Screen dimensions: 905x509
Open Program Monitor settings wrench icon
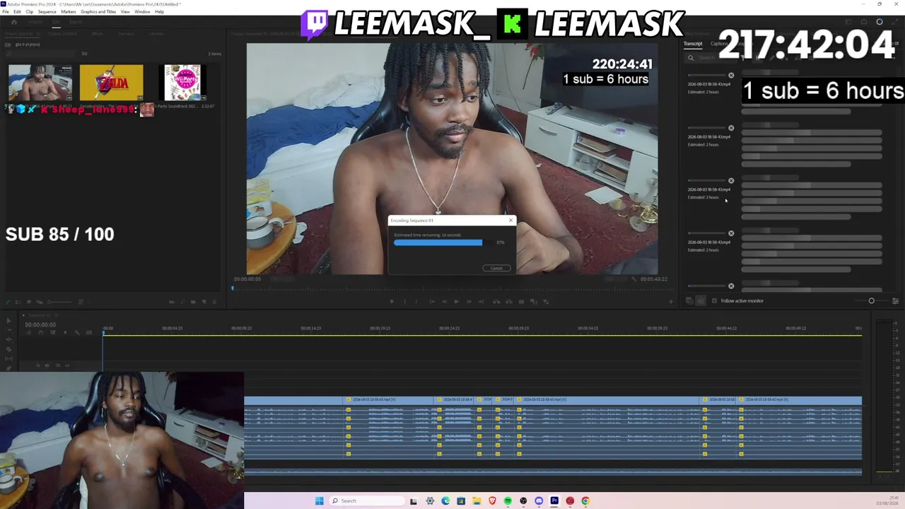pyautogui.click(x=633, y=279)
